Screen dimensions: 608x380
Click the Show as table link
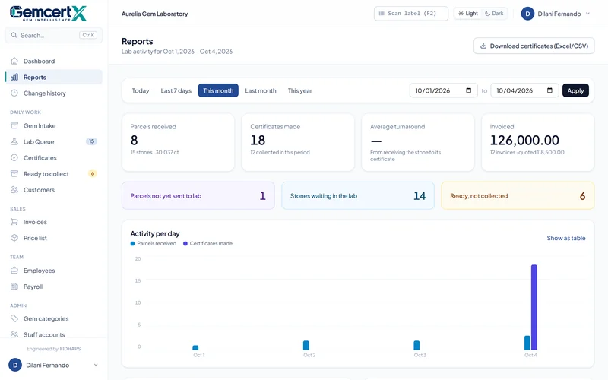click(x=566, y=238)
